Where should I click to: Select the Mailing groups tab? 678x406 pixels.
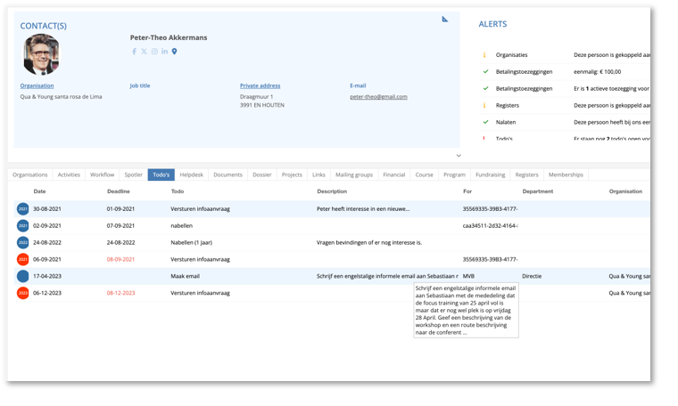coord(354,175)
